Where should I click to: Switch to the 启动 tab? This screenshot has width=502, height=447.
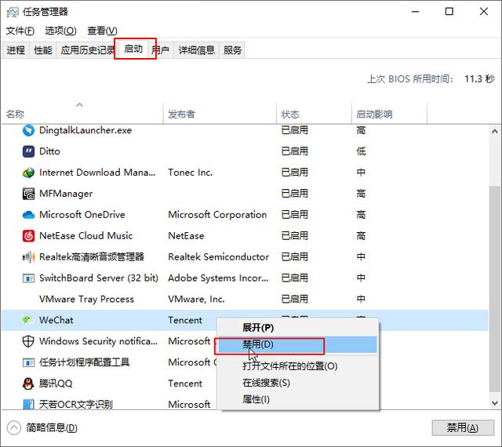pos(133,49)
